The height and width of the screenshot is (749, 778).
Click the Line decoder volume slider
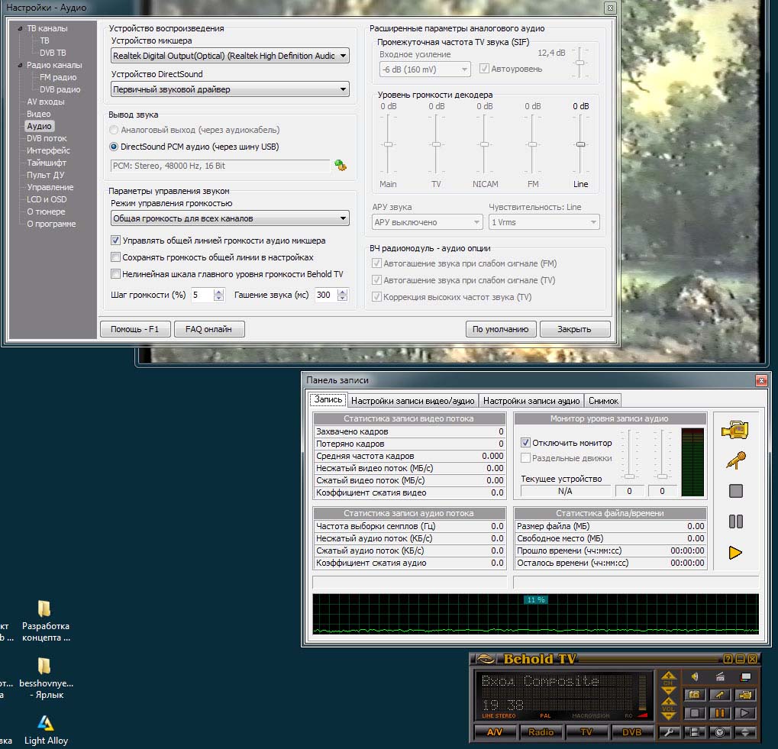581,144
